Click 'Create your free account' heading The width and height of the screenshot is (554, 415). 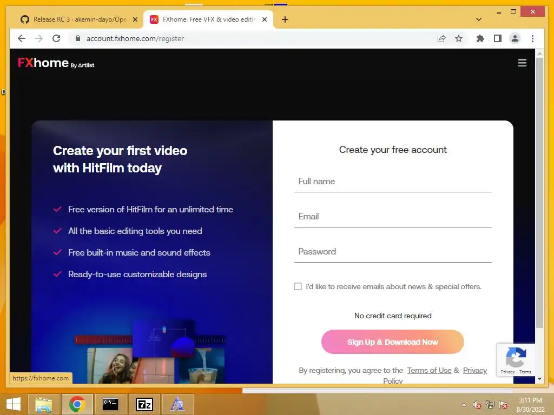[x=393, y=150]
